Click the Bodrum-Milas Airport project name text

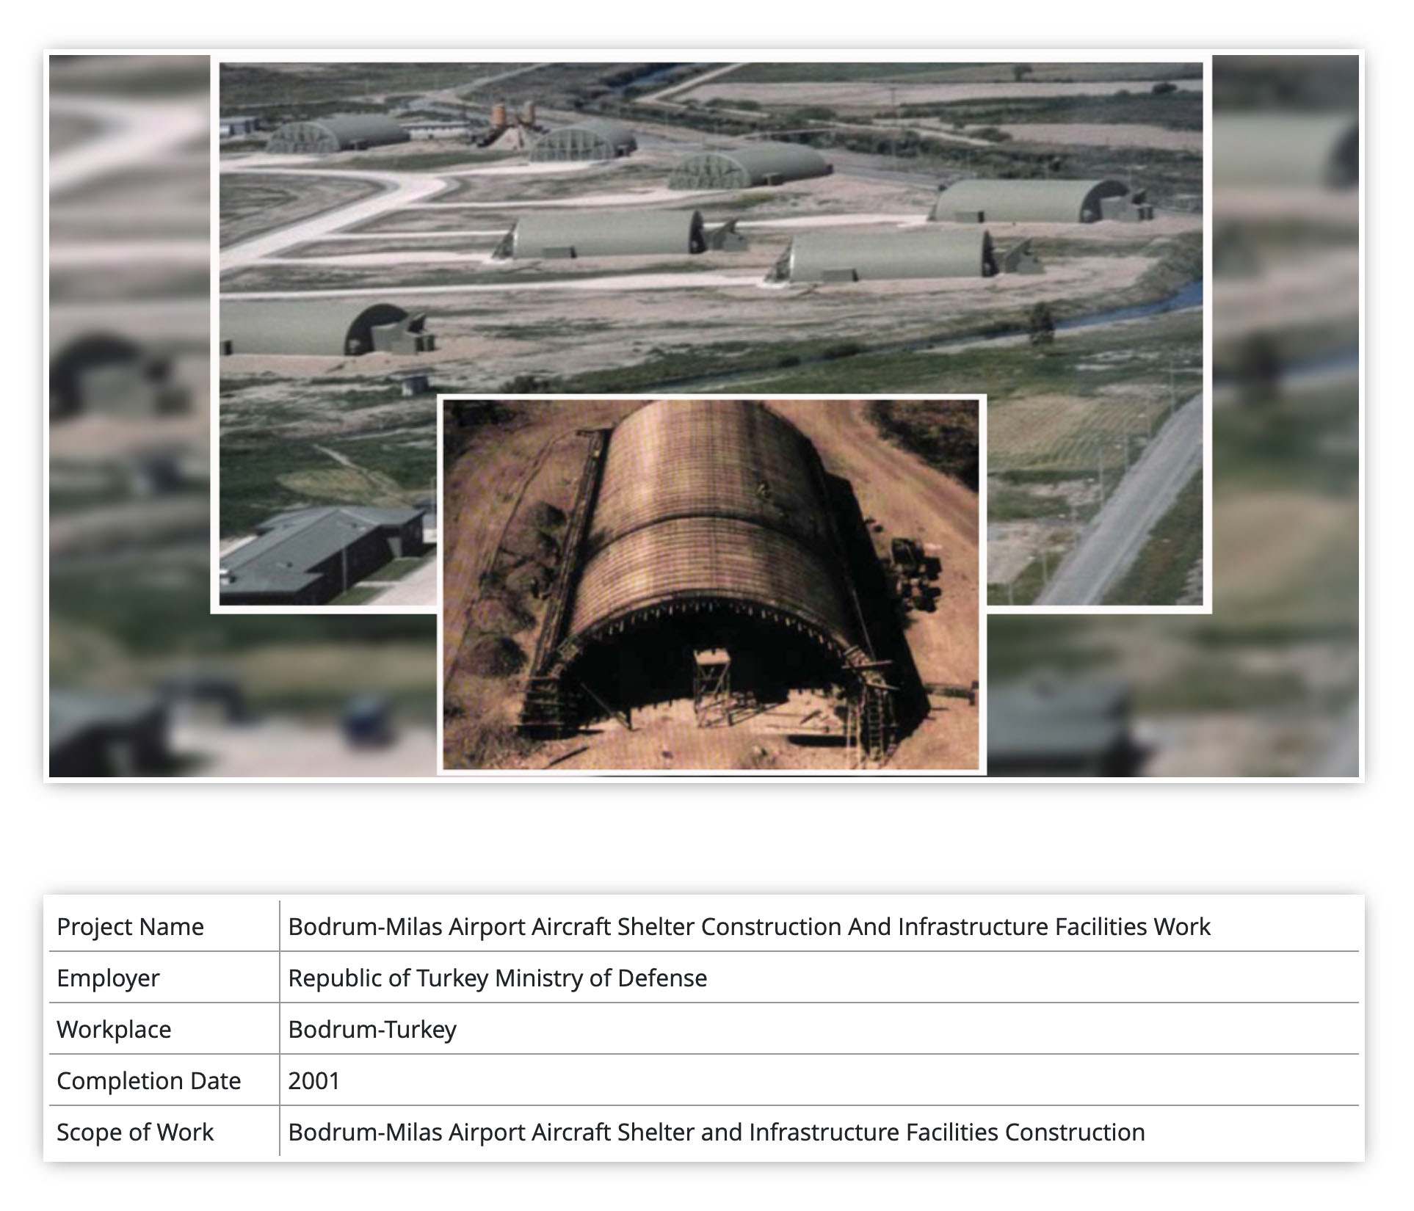click(749, 927)
